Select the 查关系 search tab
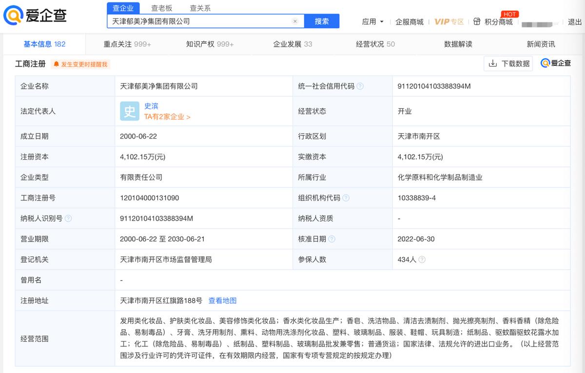 (200, 8)
